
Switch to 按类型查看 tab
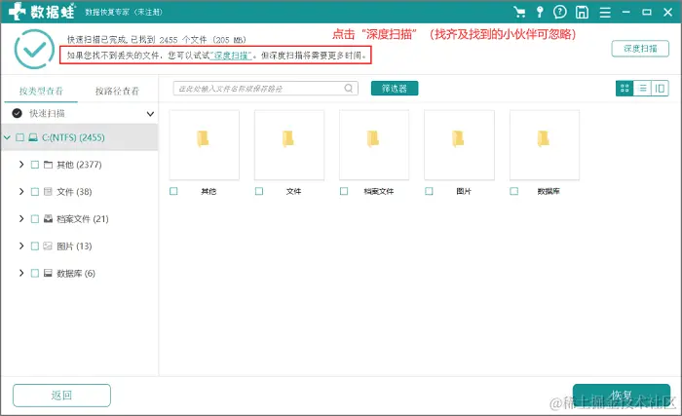[x=41, y=91]
